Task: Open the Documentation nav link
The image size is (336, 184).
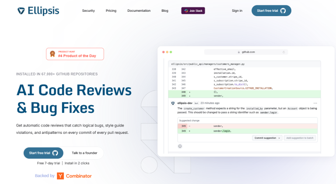Action: click(139, 10)
